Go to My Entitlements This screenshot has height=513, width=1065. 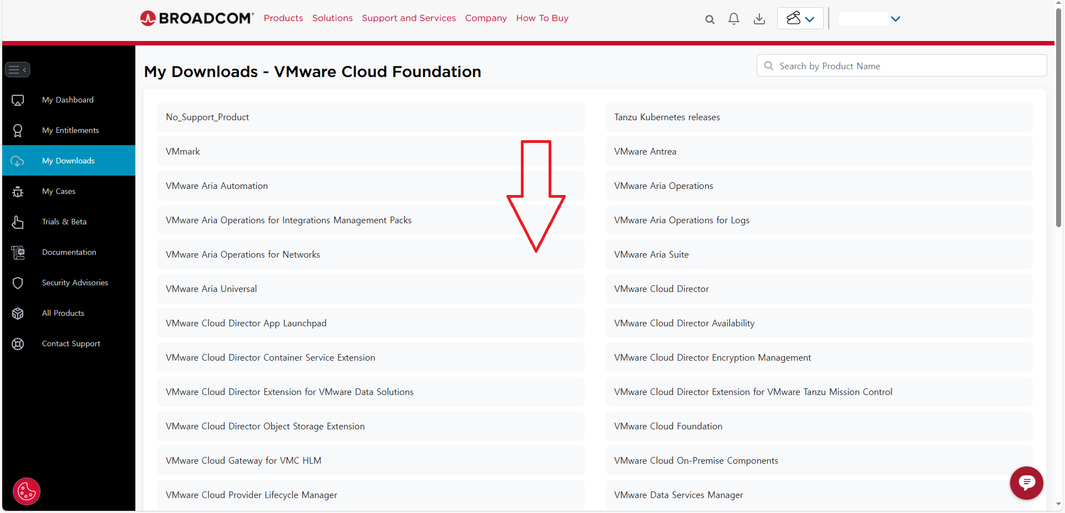click(70, 130)
